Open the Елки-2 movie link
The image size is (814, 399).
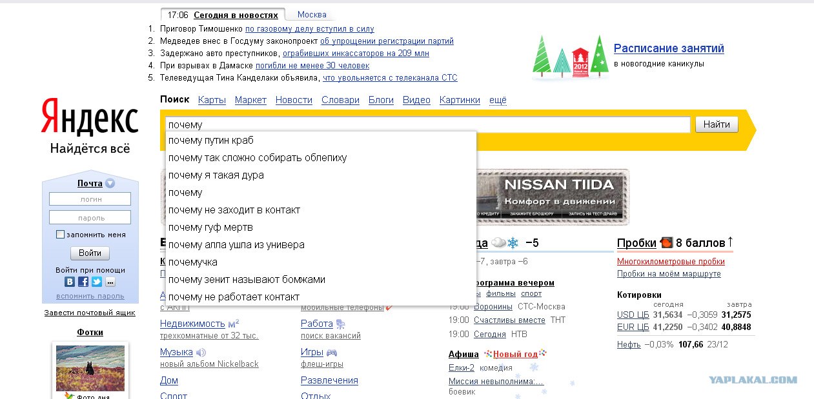pos(462,367)
